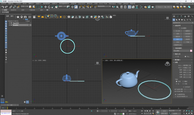The width and height of the screenshot is (194, 115).
Task: Open Select by Name list icon
Action: pyautogui.click(x=34, y=7)
